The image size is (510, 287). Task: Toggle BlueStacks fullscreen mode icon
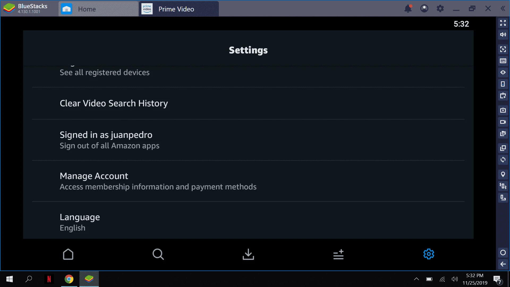[x=503, y=23]
